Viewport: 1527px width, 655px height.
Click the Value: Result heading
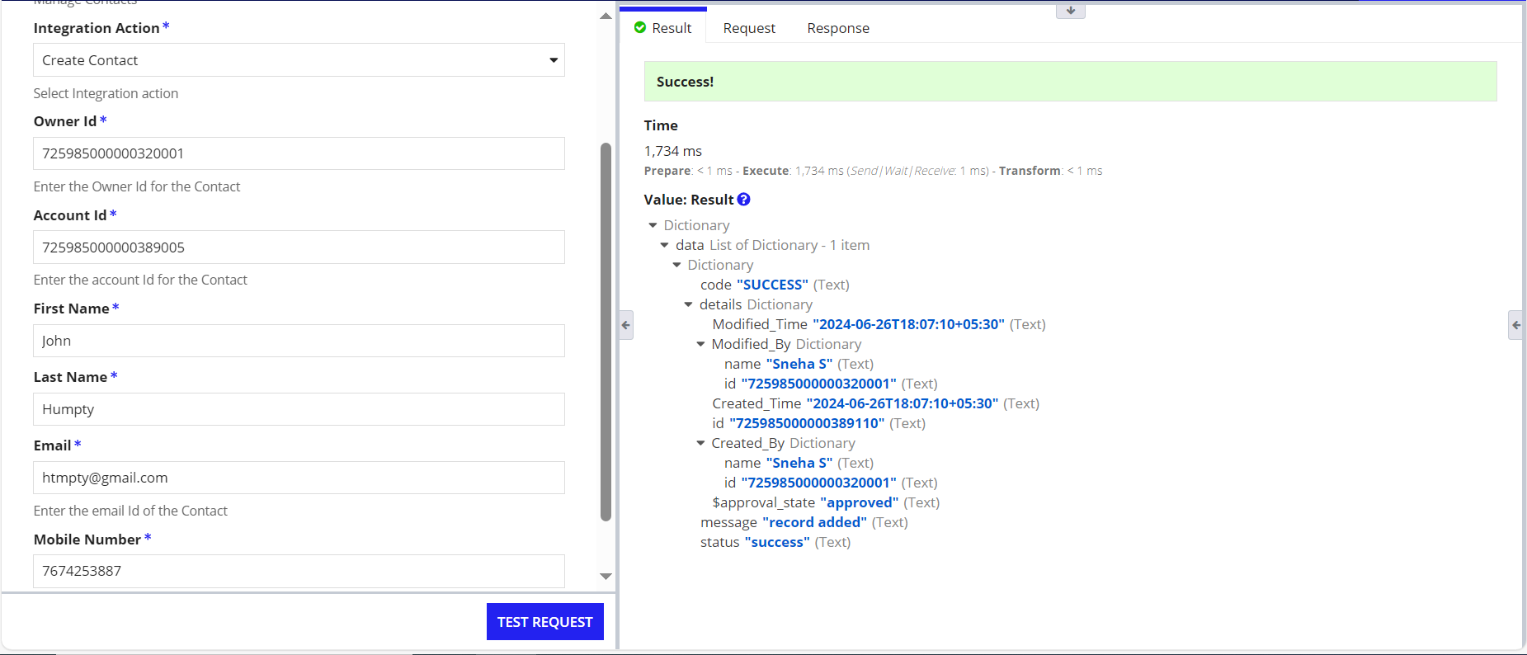[689, 200]
